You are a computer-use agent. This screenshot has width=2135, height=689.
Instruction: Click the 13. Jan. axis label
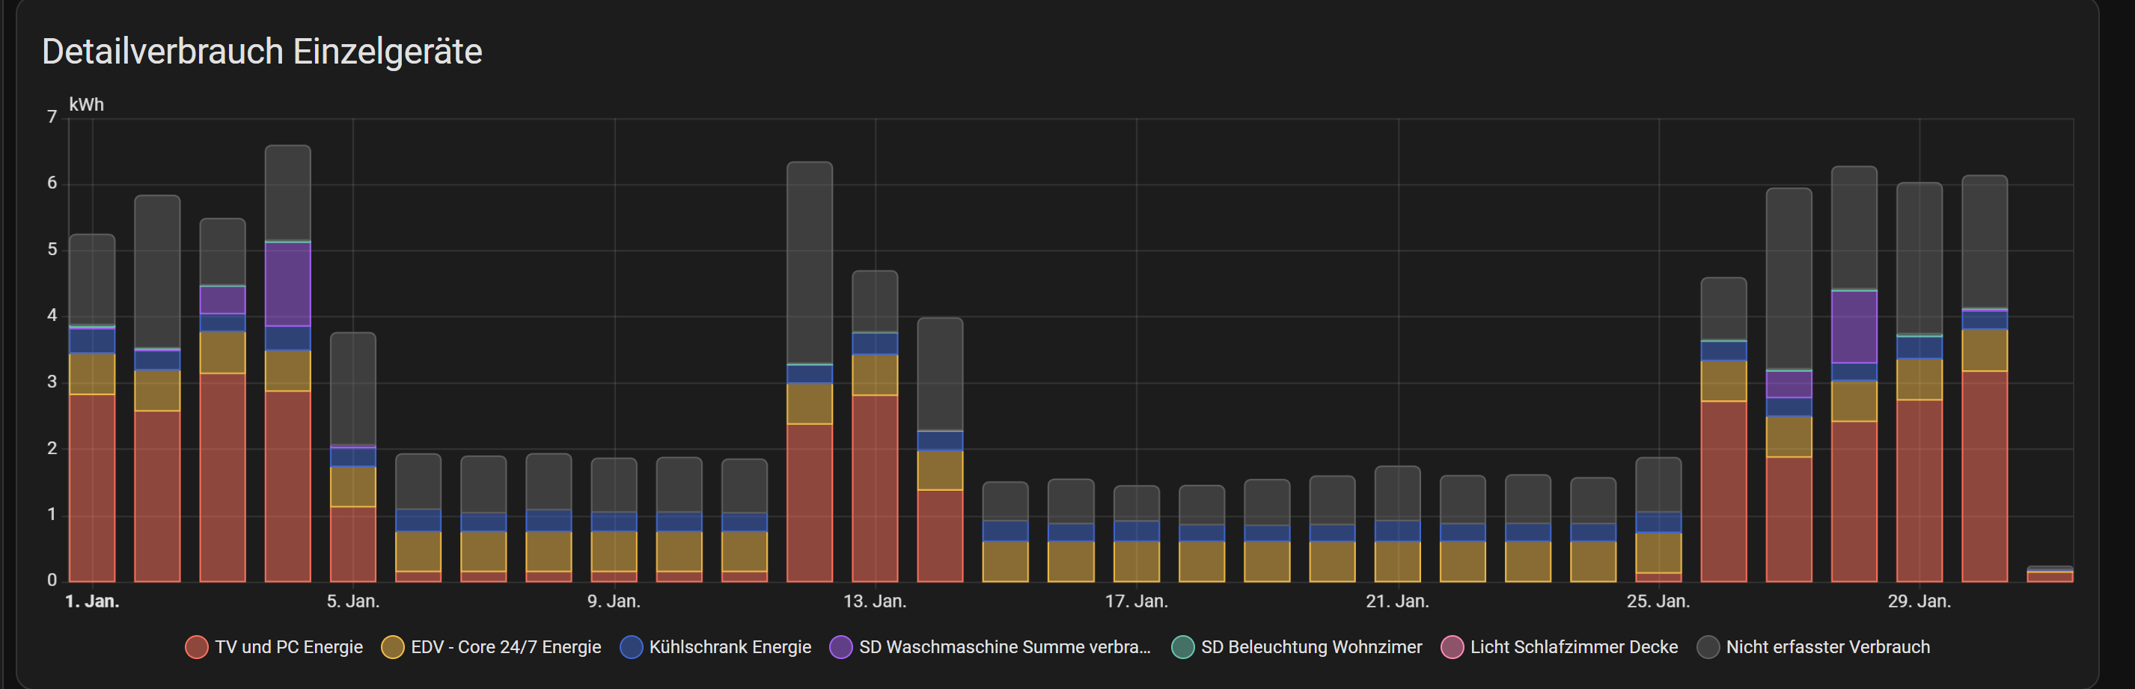tap(874, 601)
